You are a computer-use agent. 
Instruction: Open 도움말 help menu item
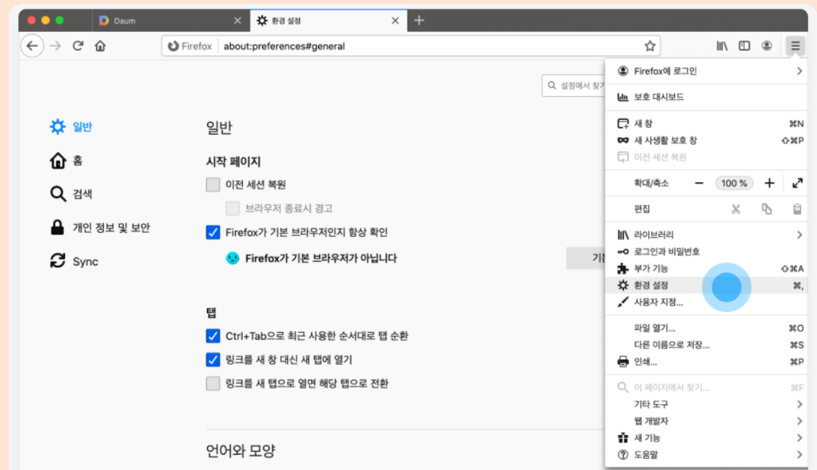point(706,454)
